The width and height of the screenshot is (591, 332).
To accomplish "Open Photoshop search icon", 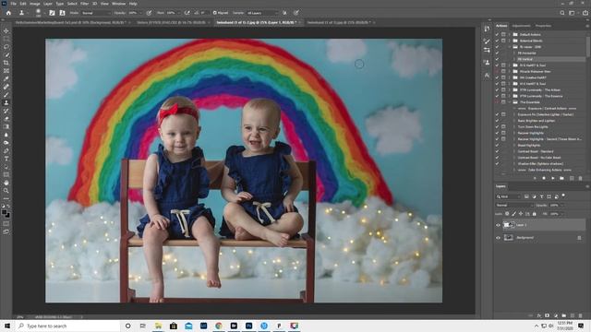I will tap(562, 13).
